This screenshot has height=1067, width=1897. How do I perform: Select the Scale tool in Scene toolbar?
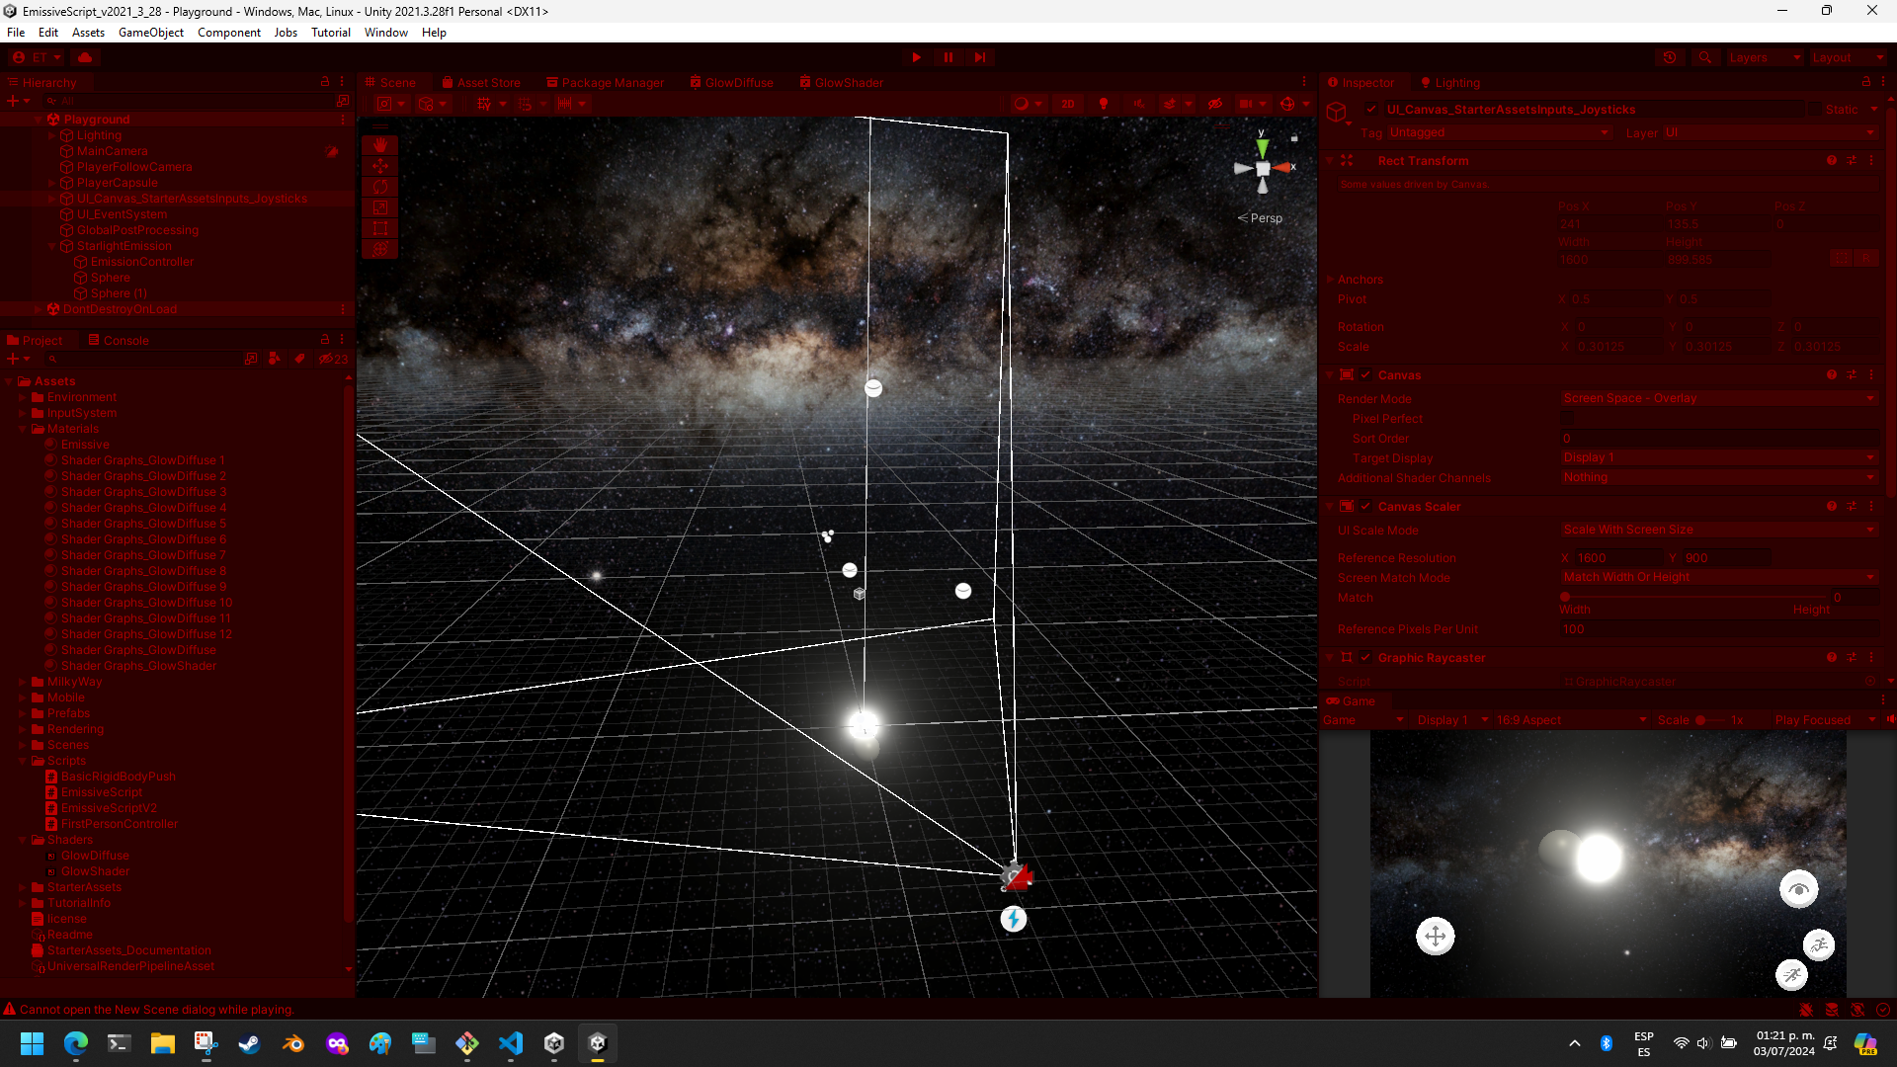click(x=380, y=207)
